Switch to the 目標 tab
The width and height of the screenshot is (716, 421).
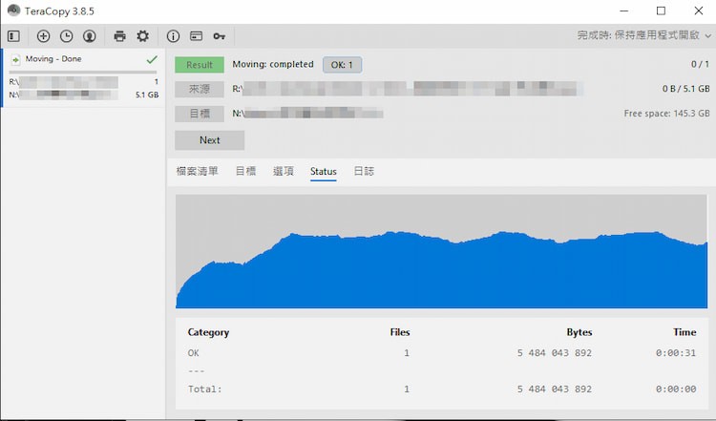(x=245, y=171)
